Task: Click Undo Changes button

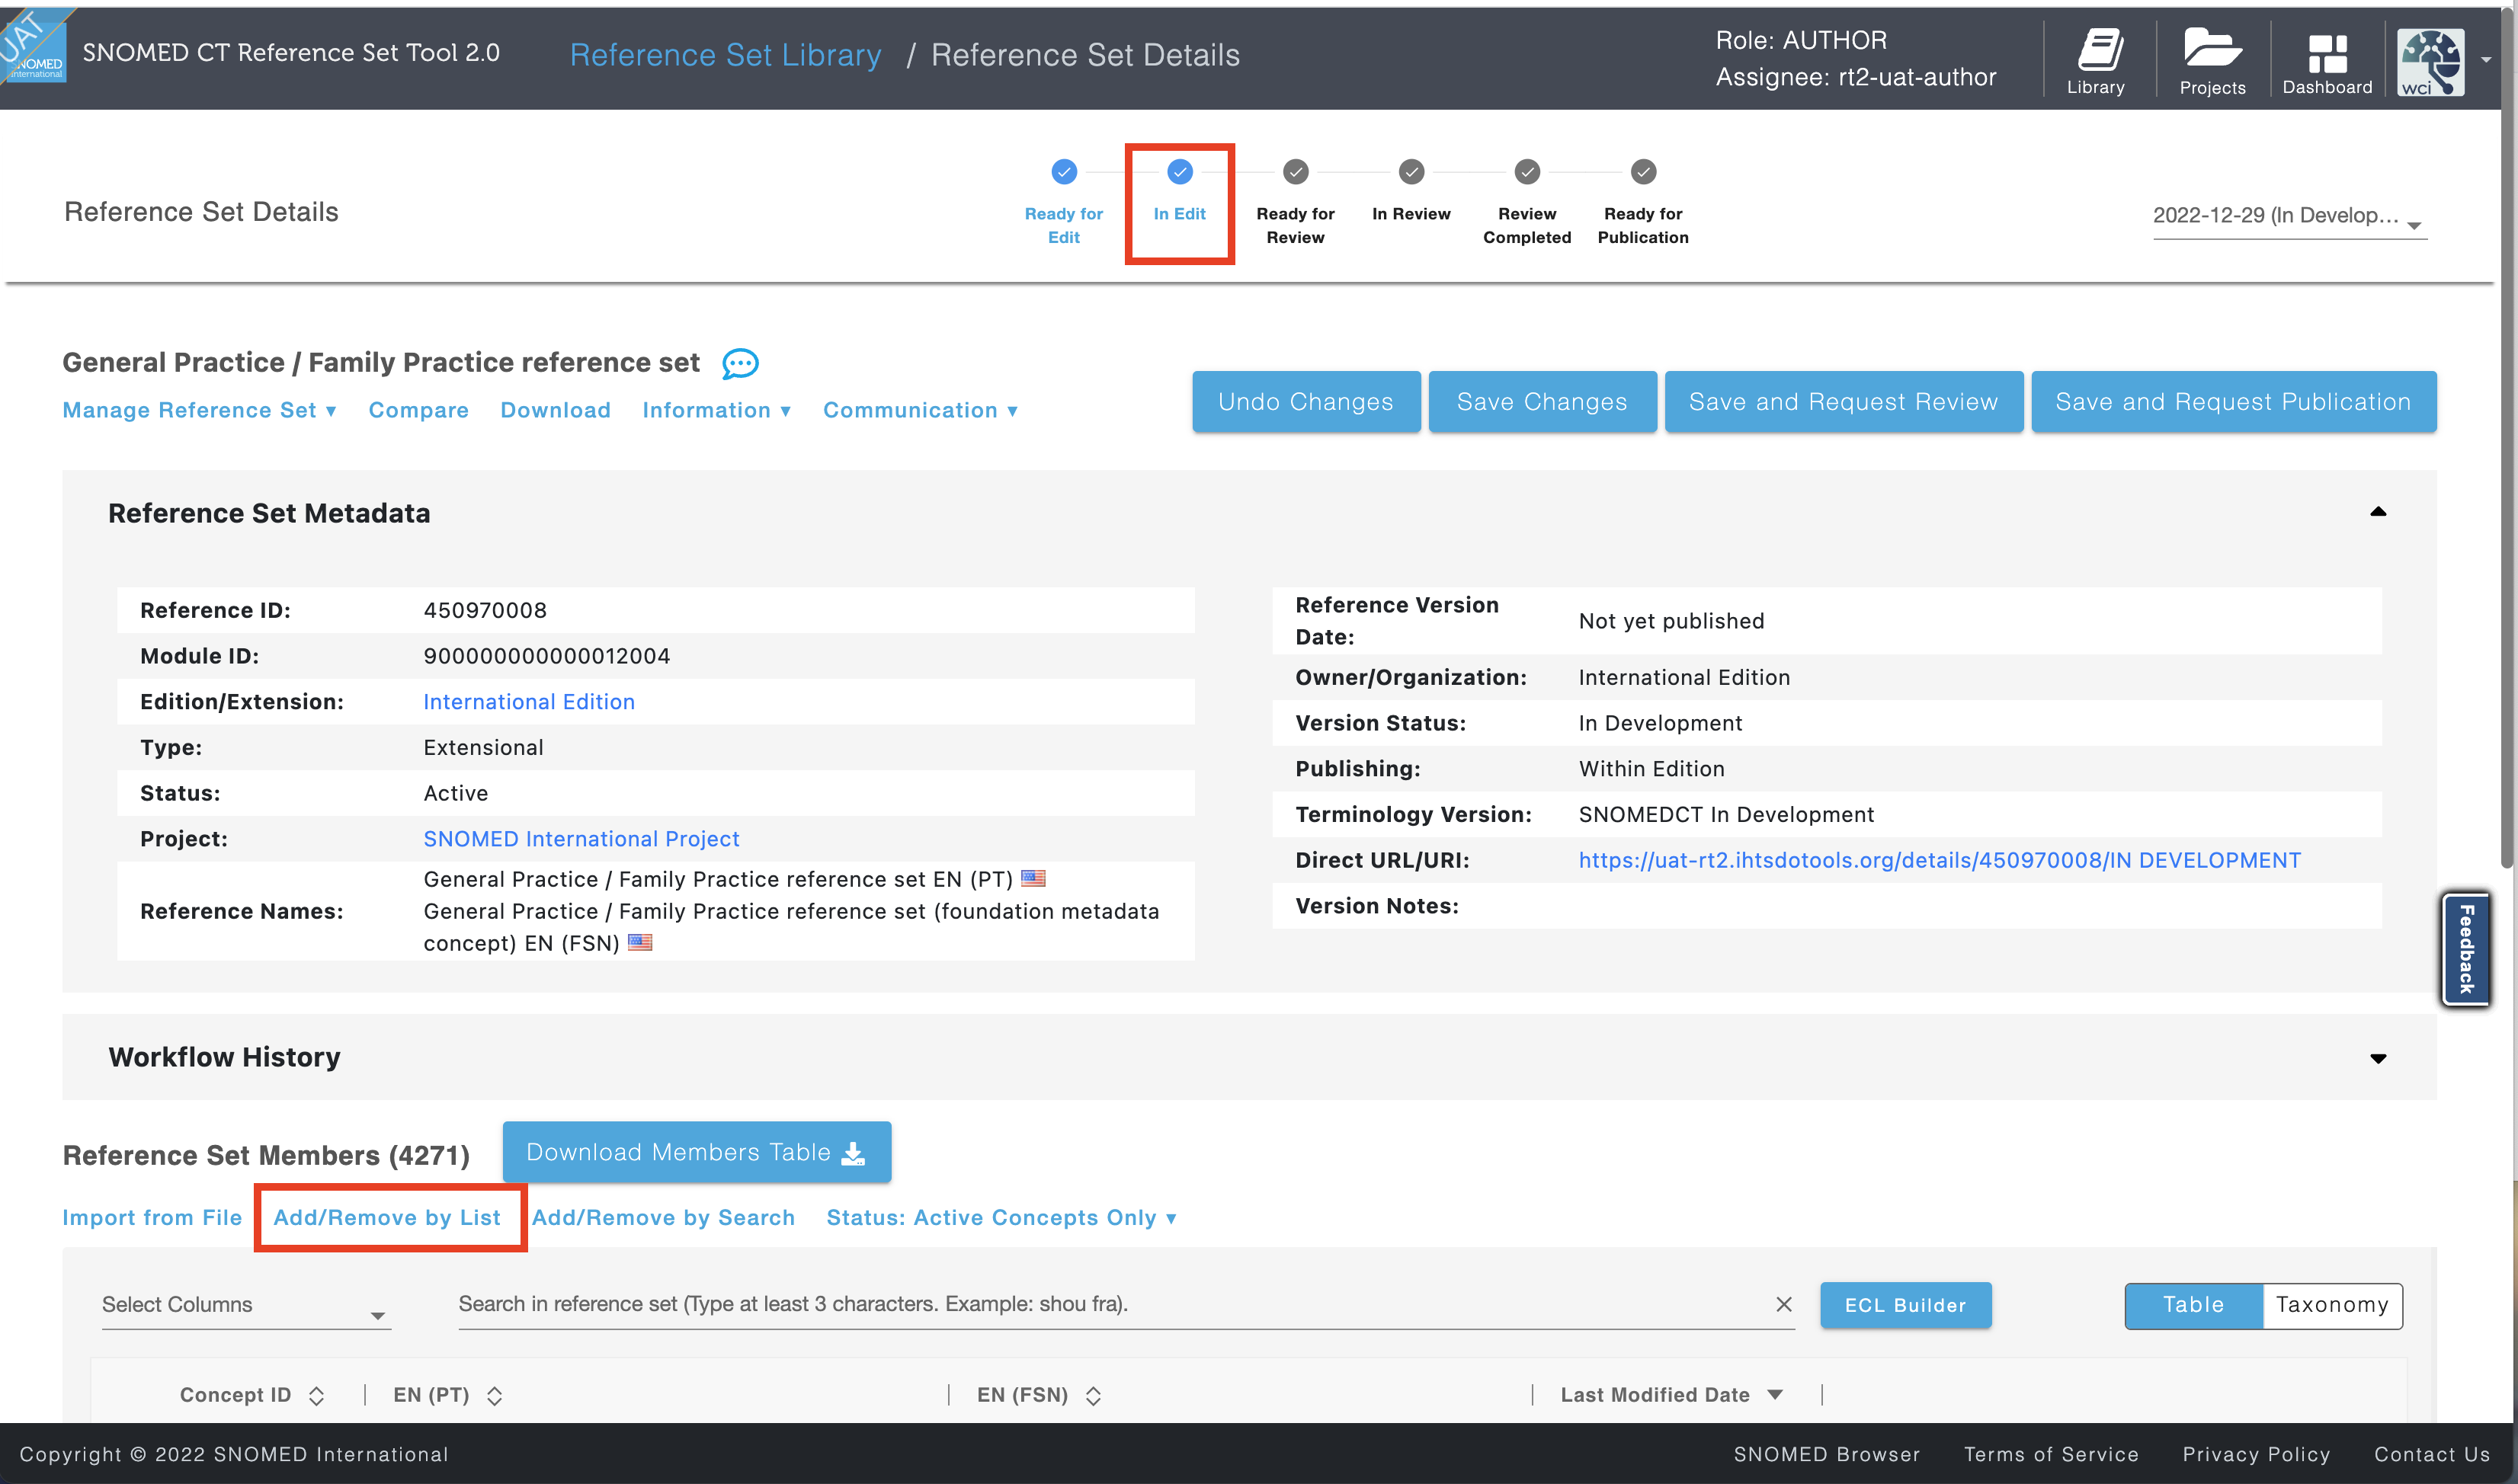Action: (x=1305, y=401)
